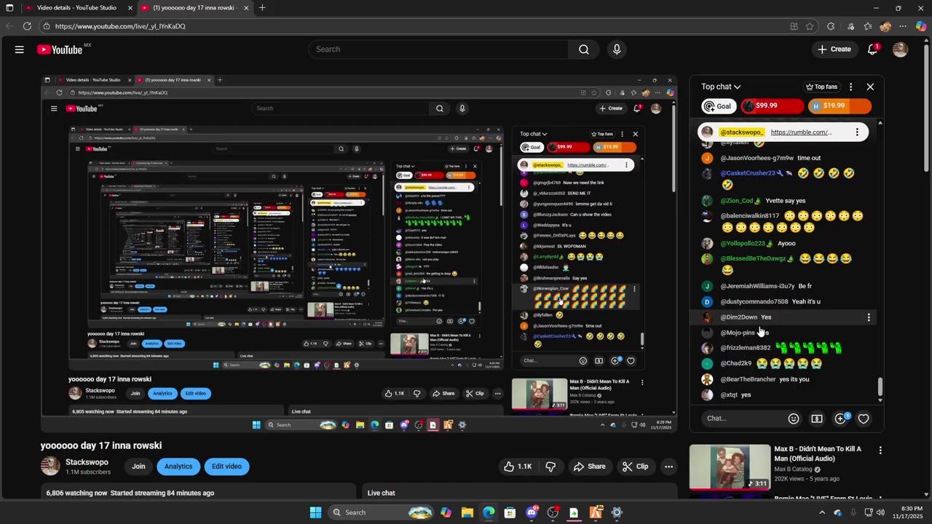Start voice search with the microphone
The height and width of the screenshot is (524, 932).
617,49
